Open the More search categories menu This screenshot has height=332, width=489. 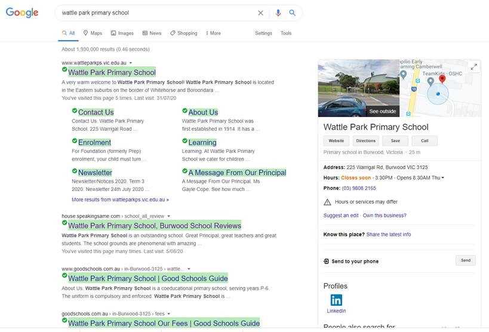click(x=213, y=33)
